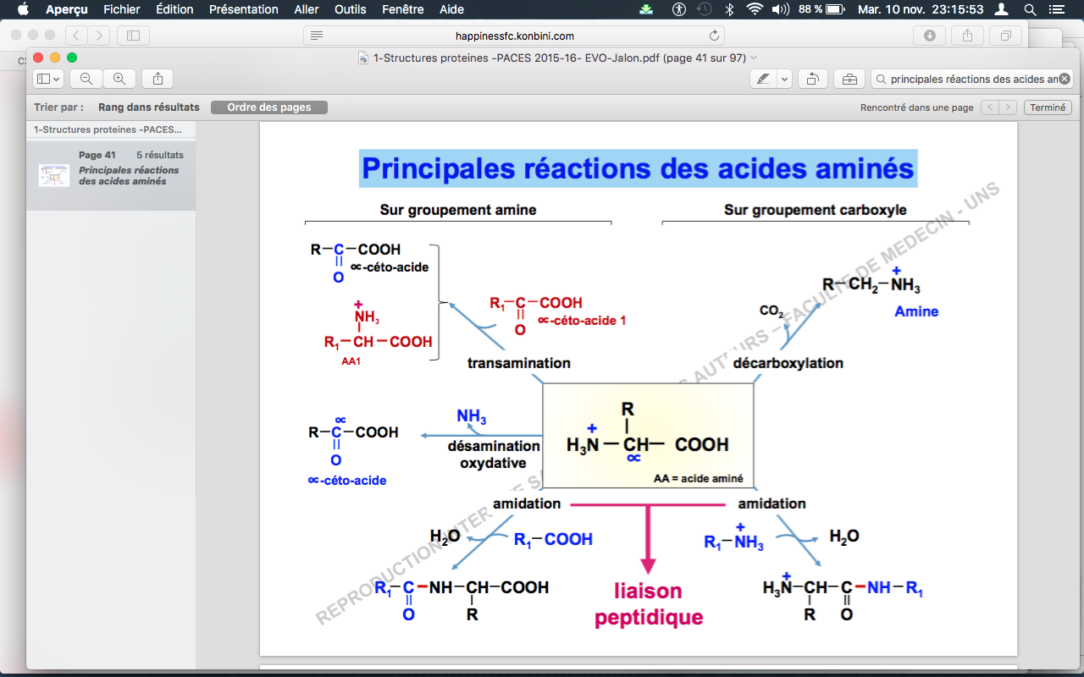Open the Outils menu
Viewport: 1084px width, 677px height.
[x=351, y=9]
